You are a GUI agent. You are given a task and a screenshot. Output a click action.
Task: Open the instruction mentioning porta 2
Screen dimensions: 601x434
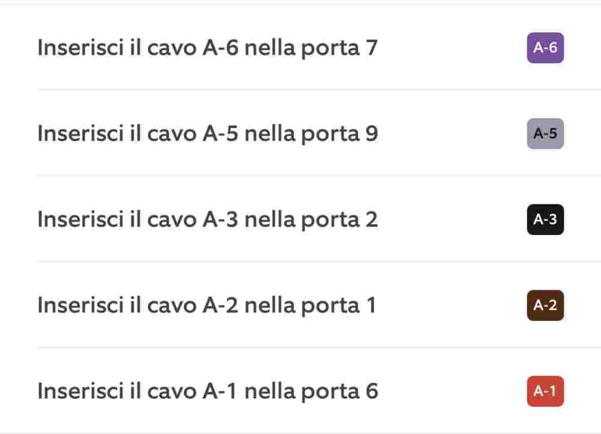point(207,220)
